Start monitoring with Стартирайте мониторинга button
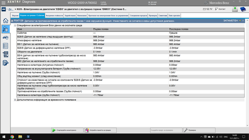Screen dimensions: 249x140 pos(67,130)
